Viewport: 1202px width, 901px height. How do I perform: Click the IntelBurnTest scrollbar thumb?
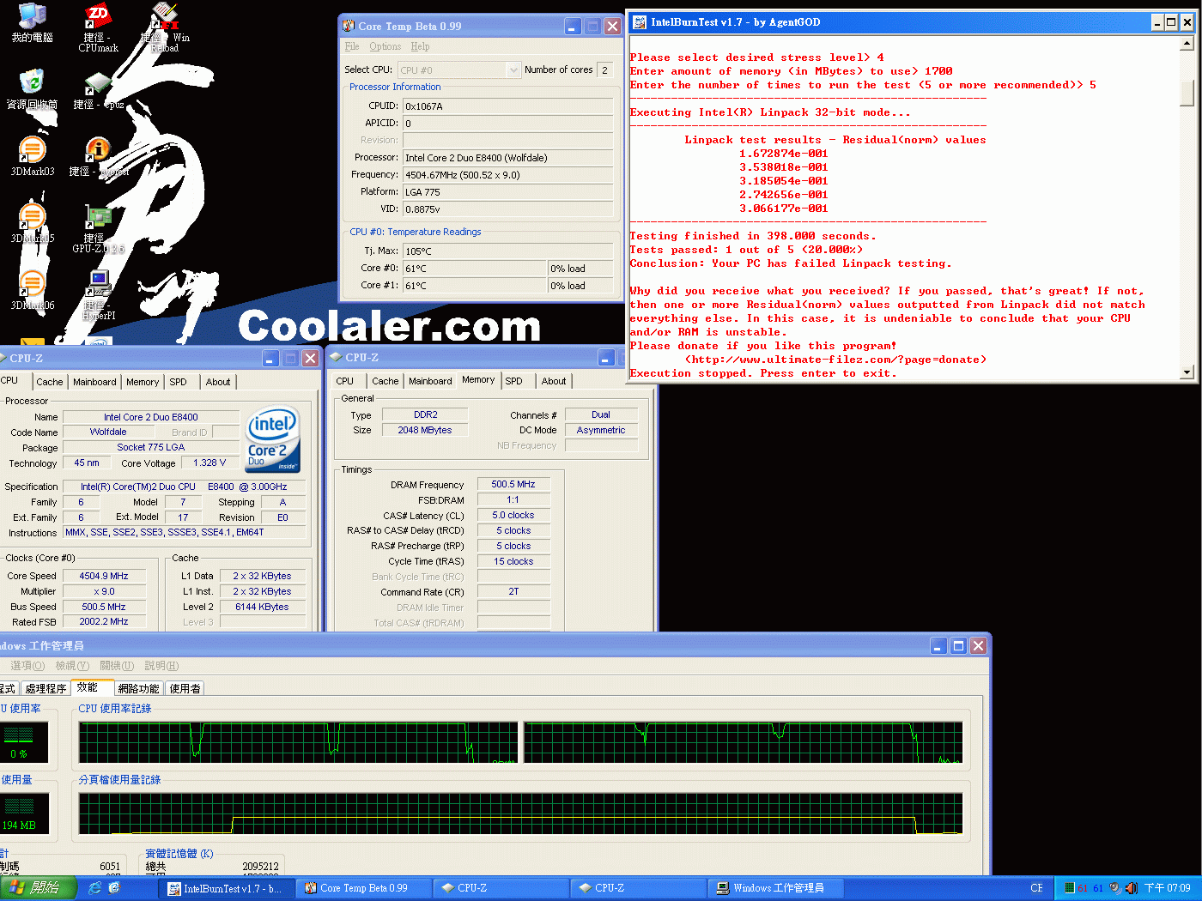pyautogui.click(x=1187, y=94)
